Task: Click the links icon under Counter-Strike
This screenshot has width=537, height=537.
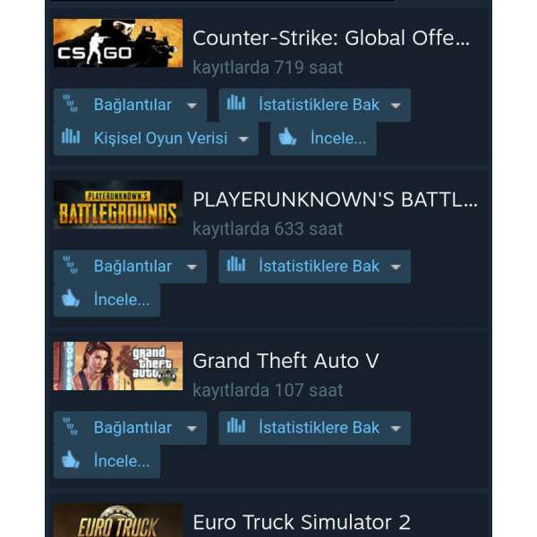Action: (70, 103)
